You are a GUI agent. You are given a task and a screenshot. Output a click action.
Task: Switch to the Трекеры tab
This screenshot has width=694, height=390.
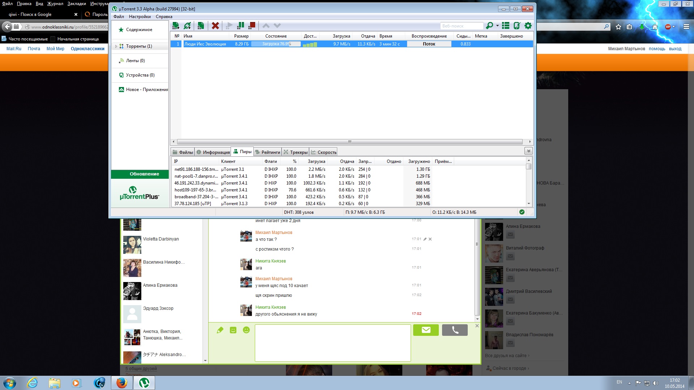click(x=295, y=152)
